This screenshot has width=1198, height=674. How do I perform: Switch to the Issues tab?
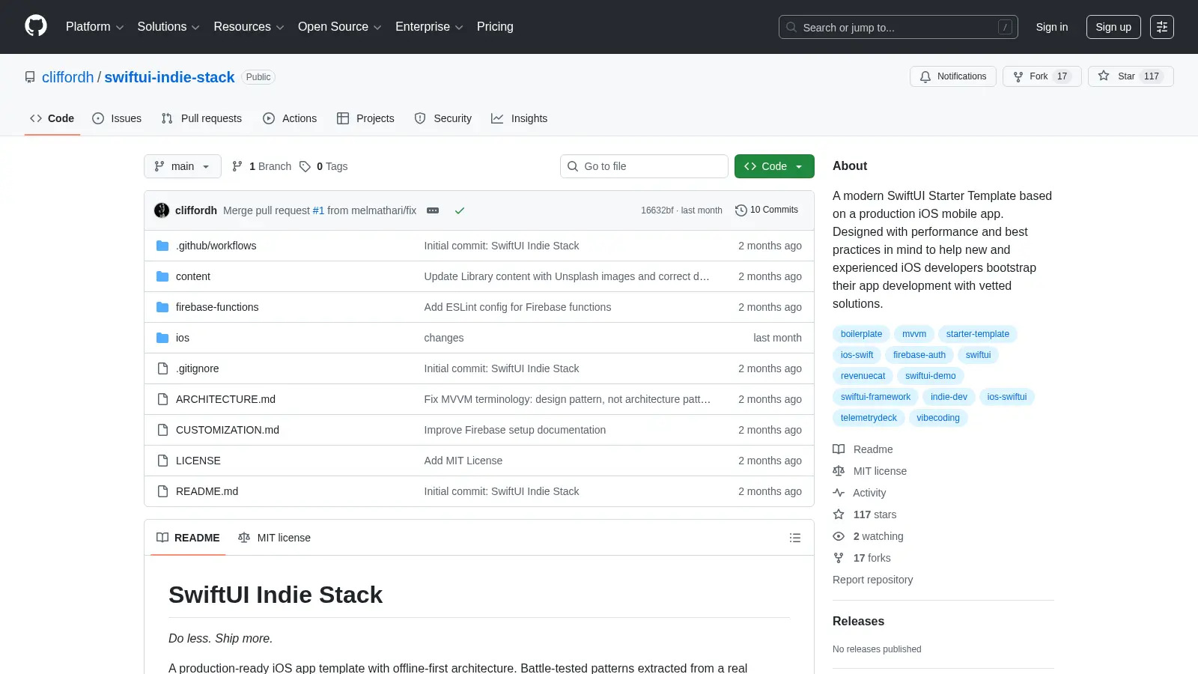tap(117, 118)
